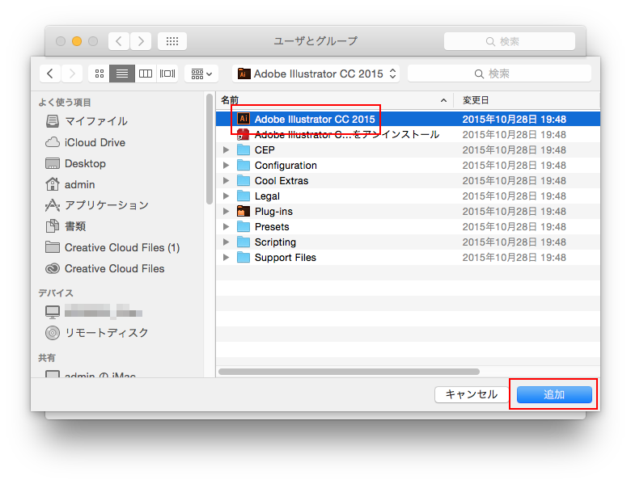Expand the Configuration folder
Screen dimensions: 631x484
pos(227,165)
